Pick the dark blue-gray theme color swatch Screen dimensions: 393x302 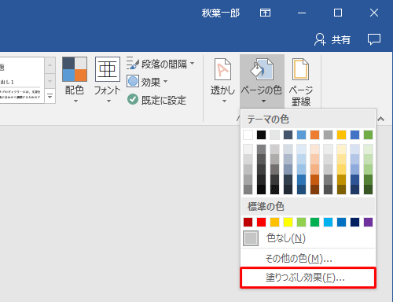(288, 135)
